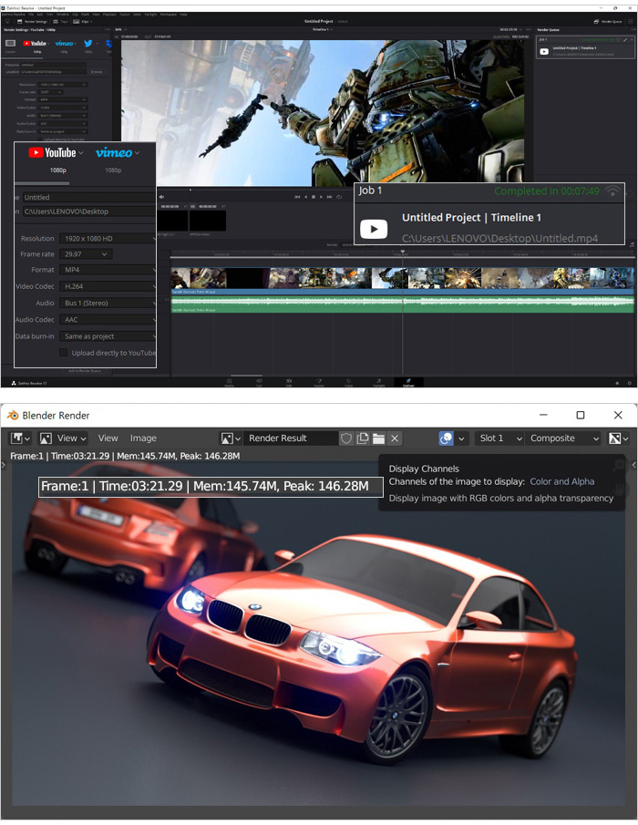Open project settings gear at Resolve's bottom right

[630, 383]
